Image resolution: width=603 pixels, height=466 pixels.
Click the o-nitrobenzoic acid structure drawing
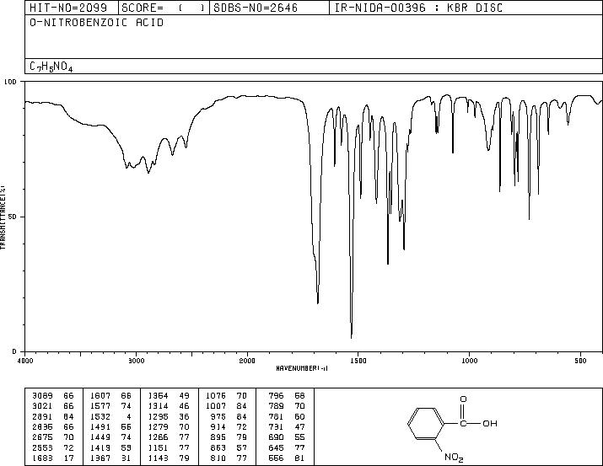pos(453,429)
